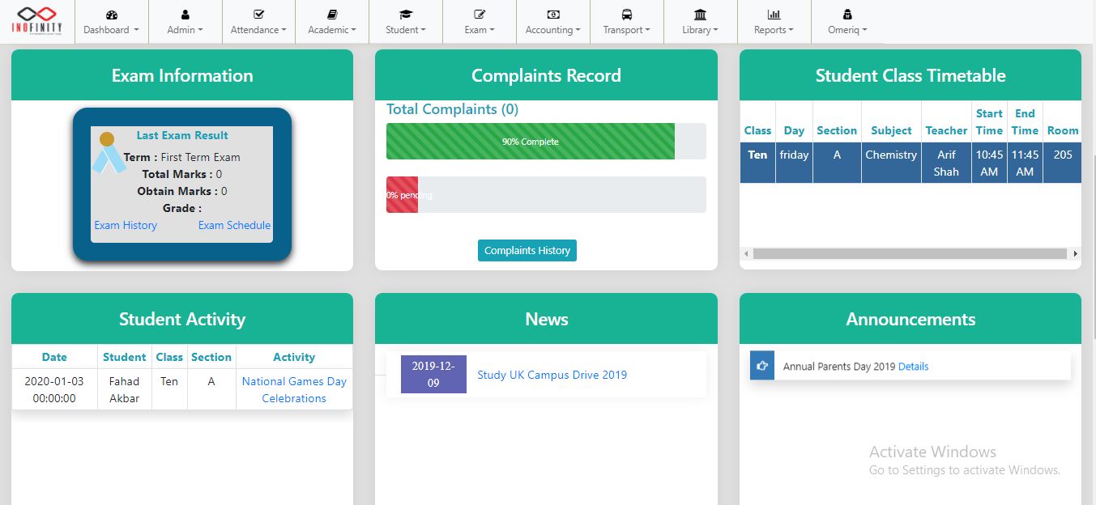Expand the Accounting dropdown menu
1096x505 pixels.
553,30
